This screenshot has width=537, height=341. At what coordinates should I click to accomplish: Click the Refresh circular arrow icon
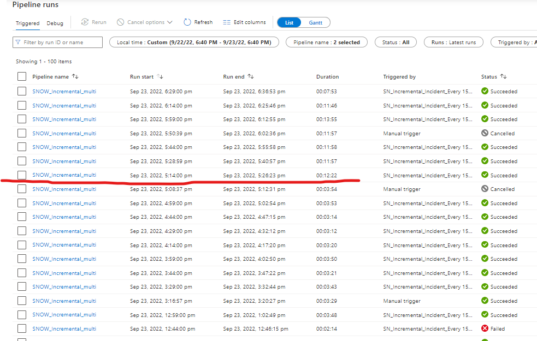point(187,22)
